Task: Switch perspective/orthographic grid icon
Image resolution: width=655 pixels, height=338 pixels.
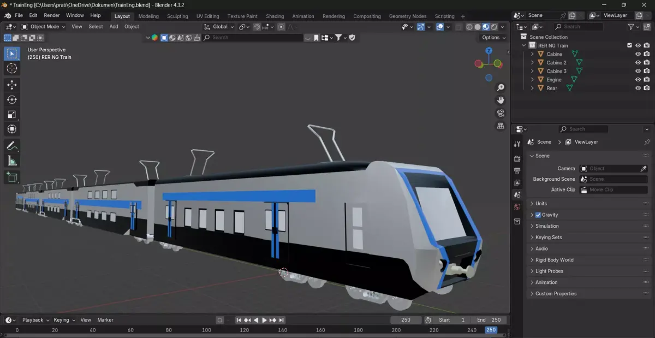Action: (501, 126)
